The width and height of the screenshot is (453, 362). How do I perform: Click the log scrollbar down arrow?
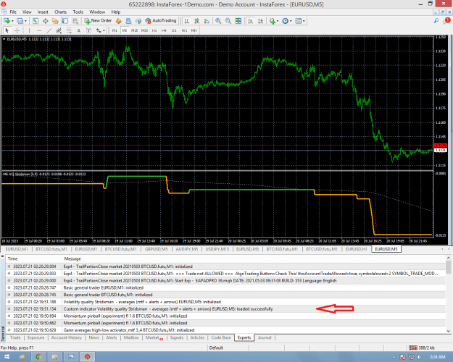tap(449, 331)
